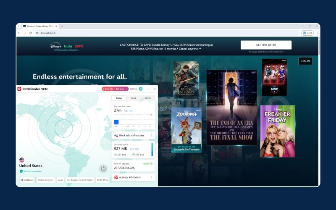
Task: Close the Disney+ browser tab
Action: pos(56,26)
